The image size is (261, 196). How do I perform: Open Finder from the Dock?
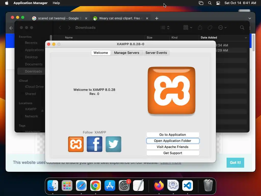coord(53,186)
